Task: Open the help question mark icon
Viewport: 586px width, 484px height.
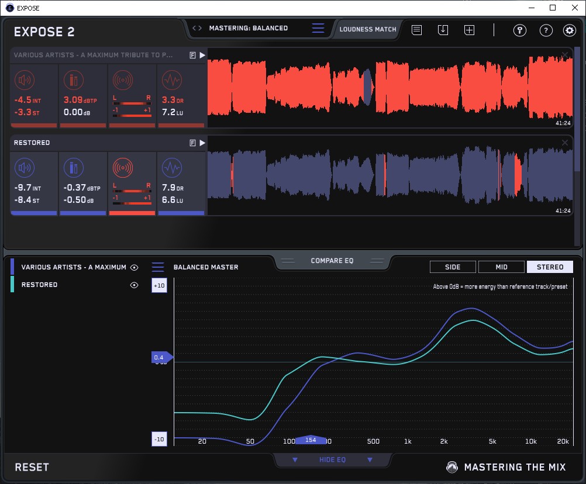Action: (x=546, y=30)
